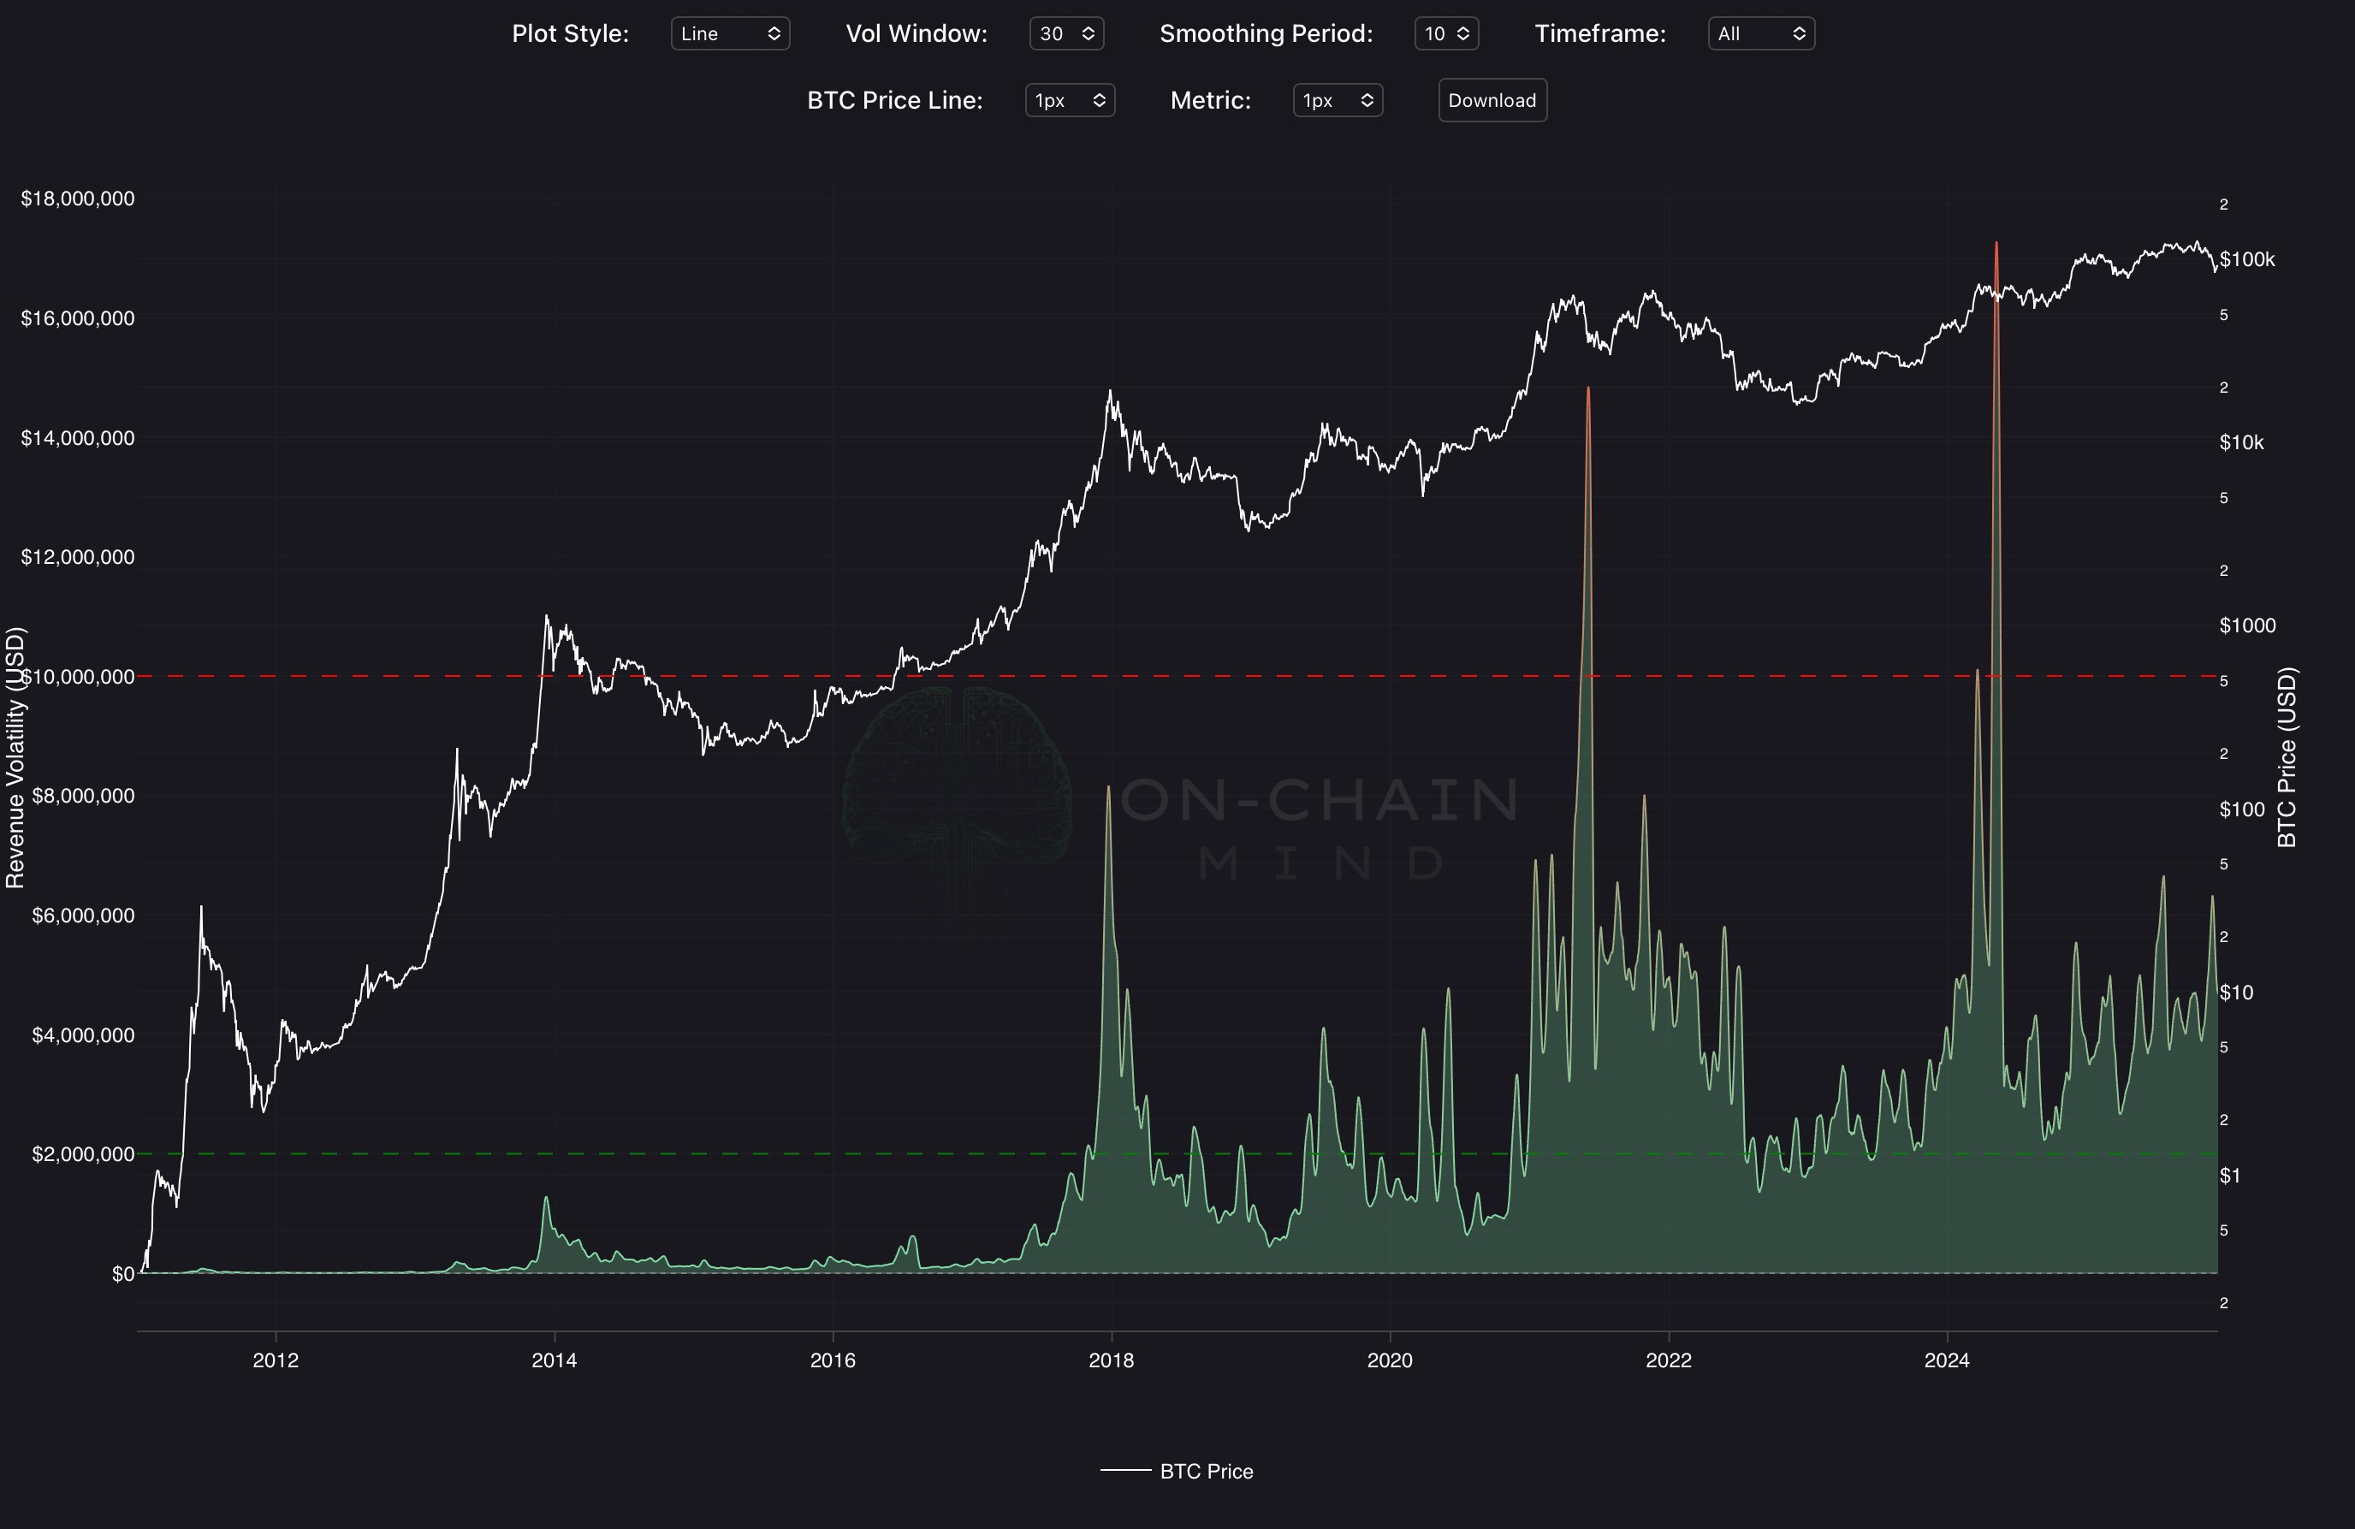Click the 2021 red volatility spike peak
Screen dimensions: 2355x1529
1588,391
